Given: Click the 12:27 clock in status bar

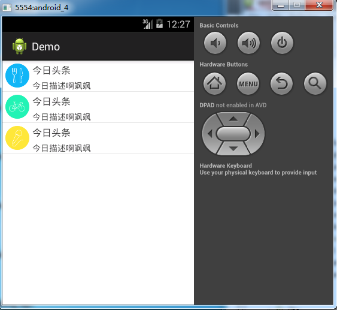Looking at the screenshot, I should [178, 24].
